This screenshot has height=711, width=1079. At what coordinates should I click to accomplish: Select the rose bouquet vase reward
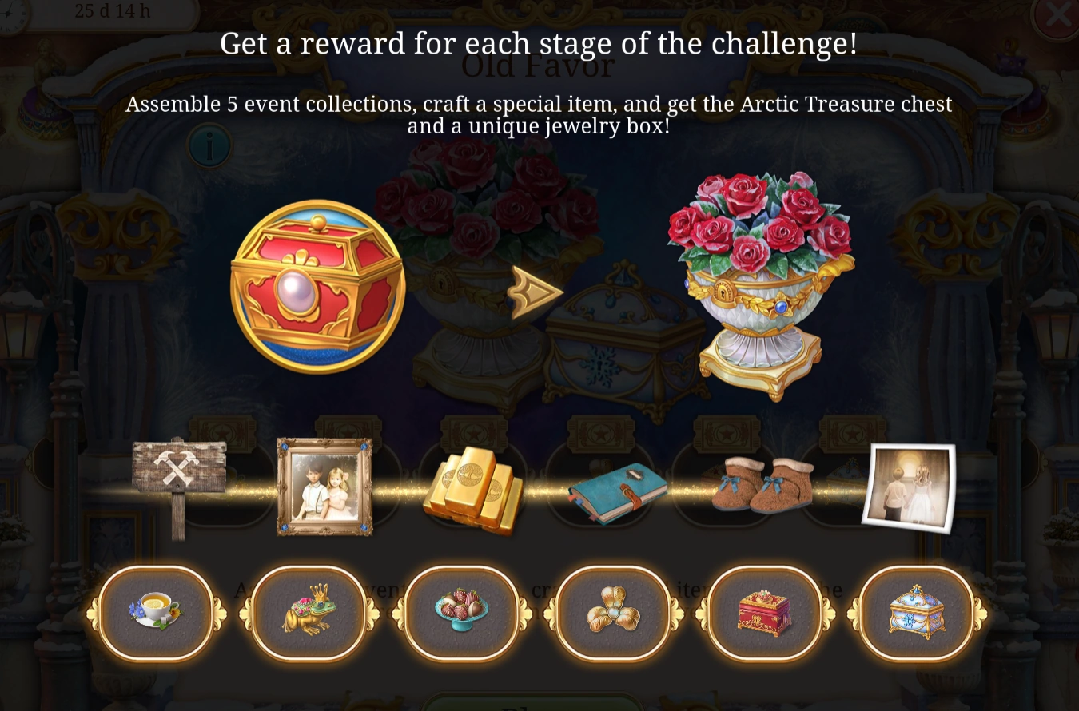[762, 284]
